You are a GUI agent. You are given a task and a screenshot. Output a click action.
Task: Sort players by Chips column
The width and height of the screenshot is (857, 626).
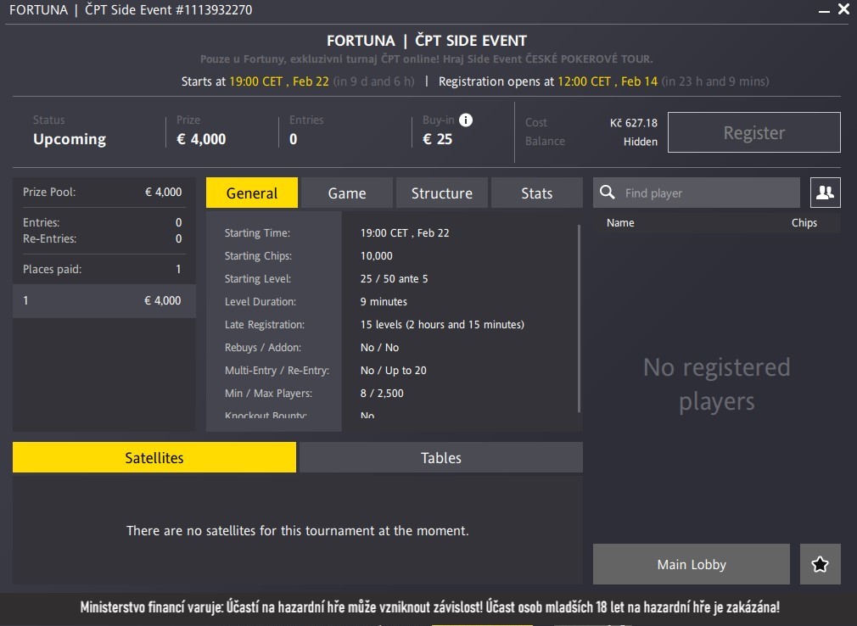pyautogui.click(x=804, y=223)
